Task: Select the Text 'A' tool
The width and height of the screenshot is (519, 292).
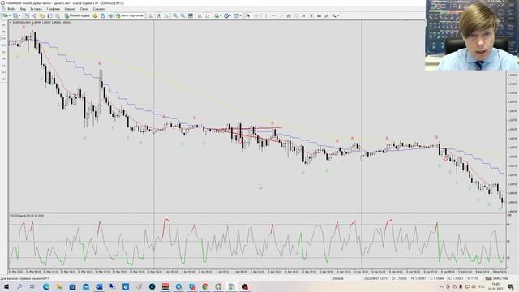Action: coord(304,15)
